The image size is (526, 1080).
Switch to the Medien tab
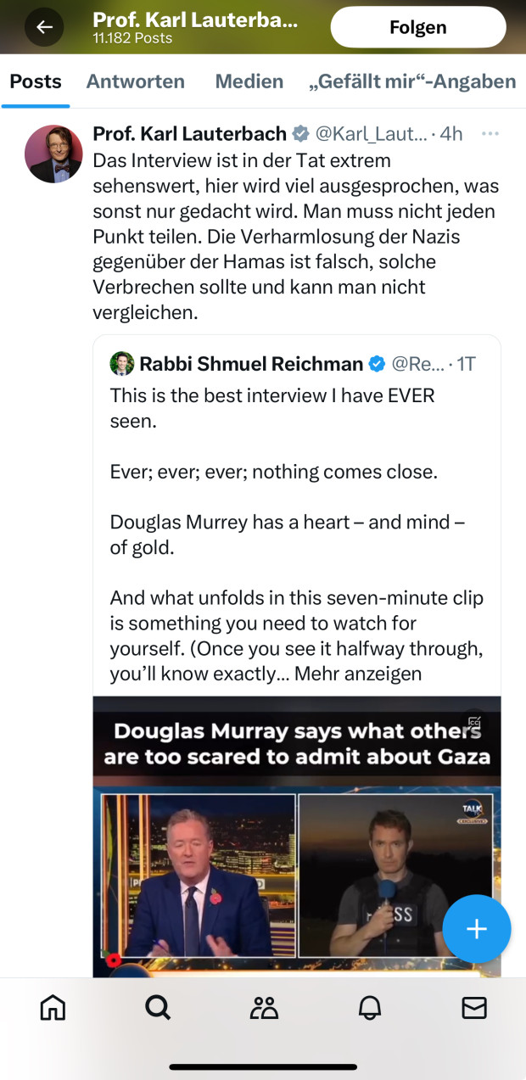(x=249, y=81)
